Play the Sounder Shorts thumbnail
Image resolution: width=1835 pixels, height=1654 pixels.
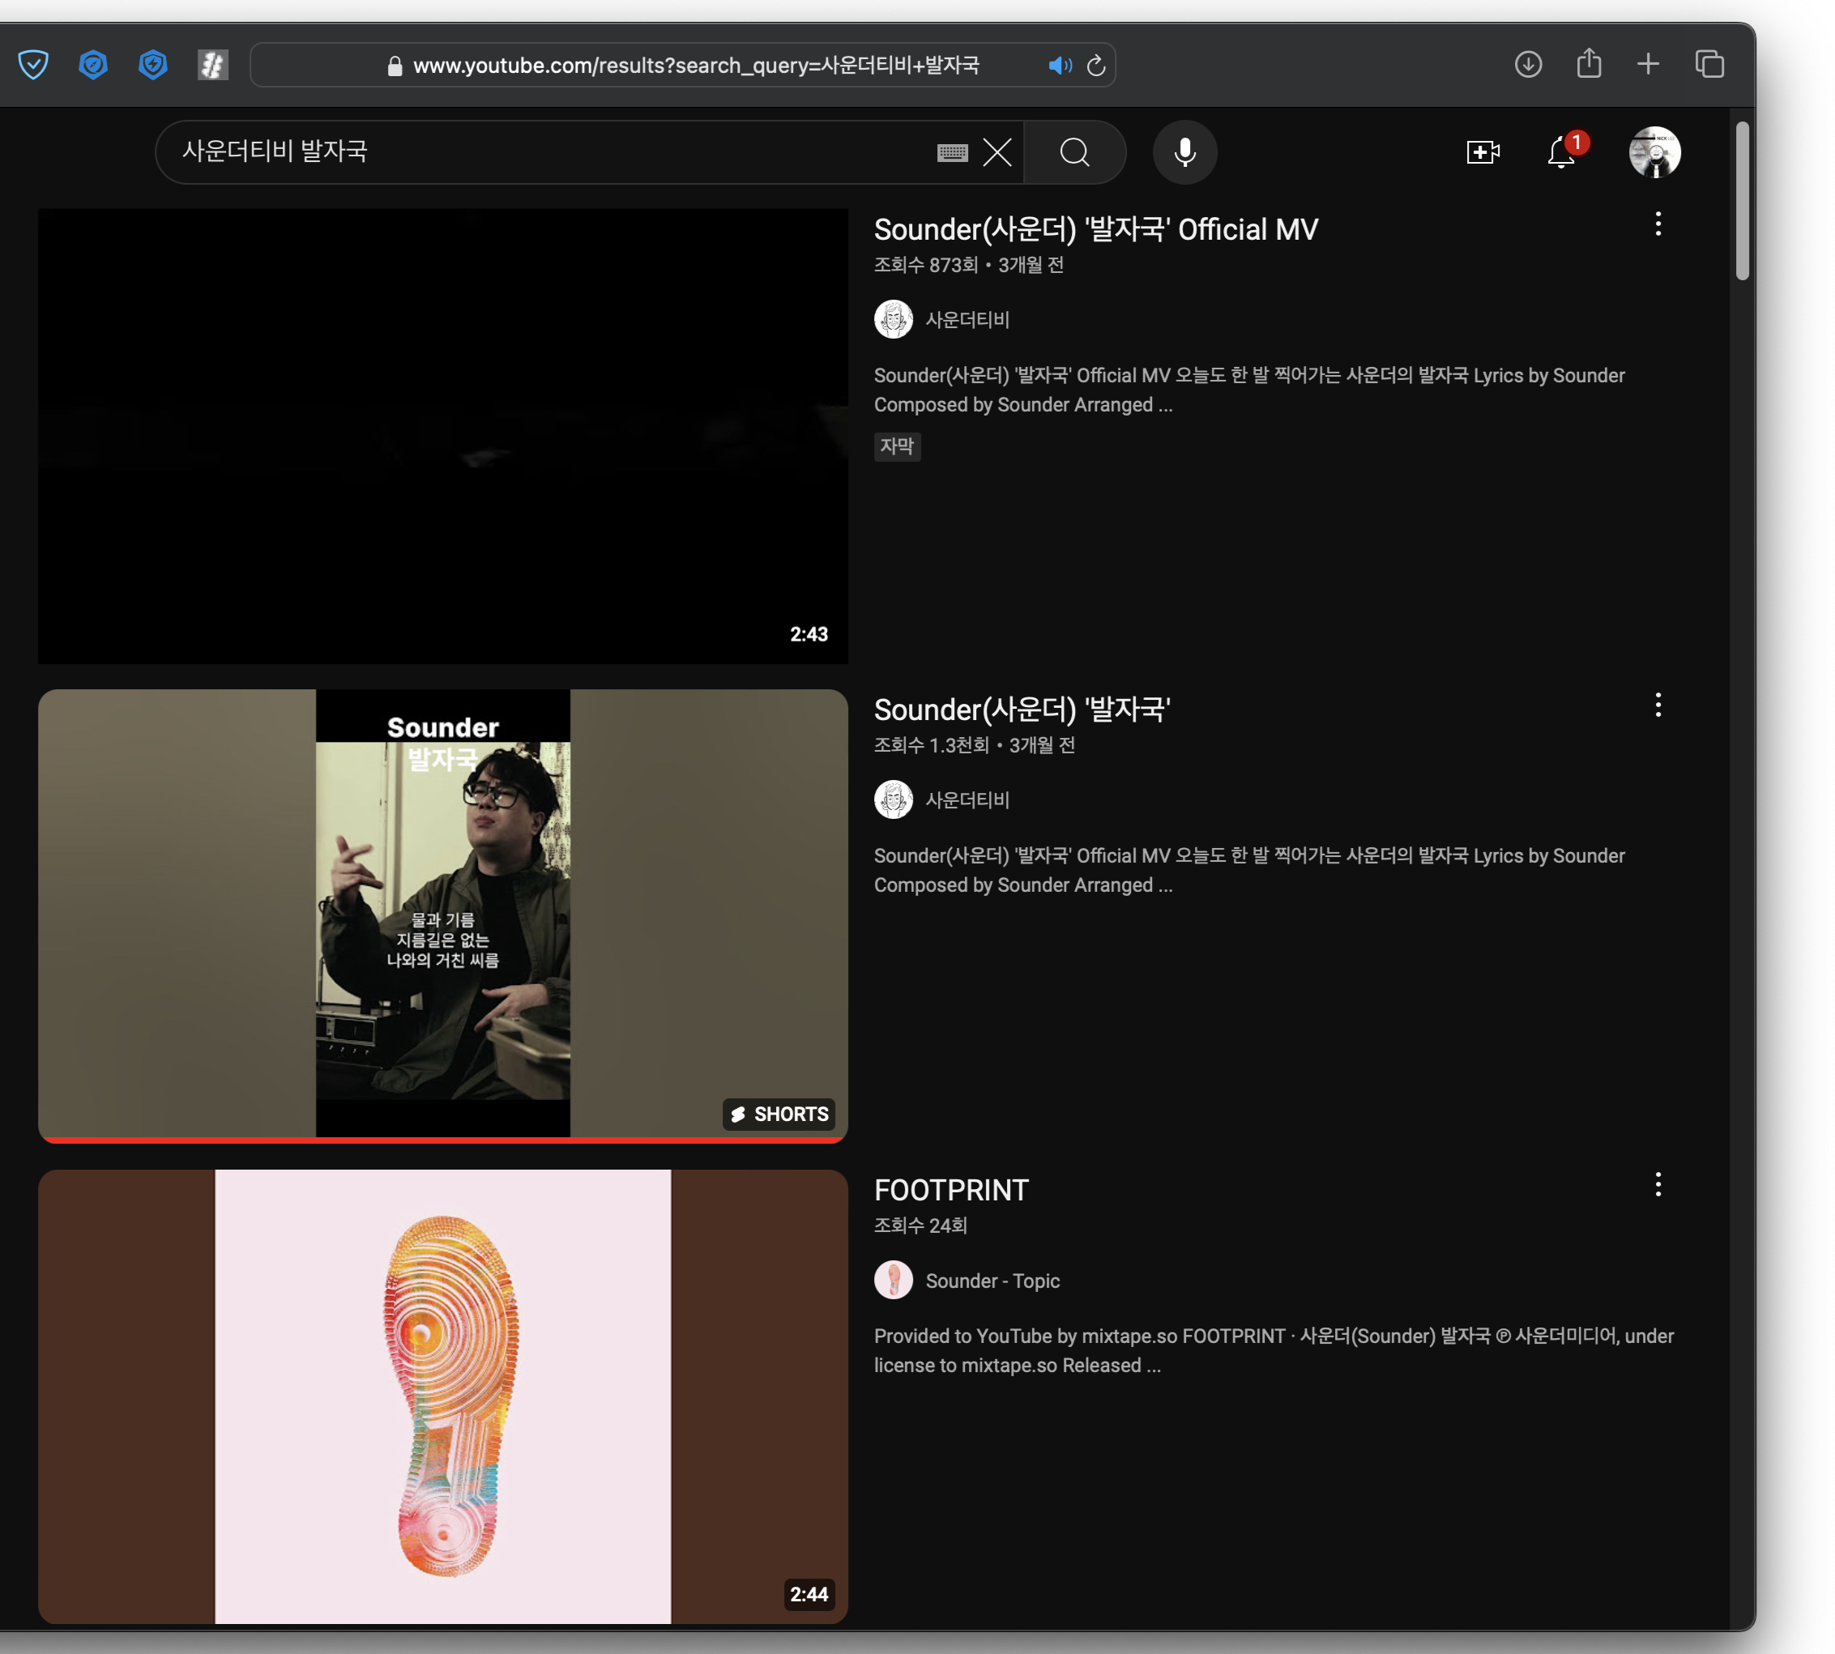click(442, 915)
